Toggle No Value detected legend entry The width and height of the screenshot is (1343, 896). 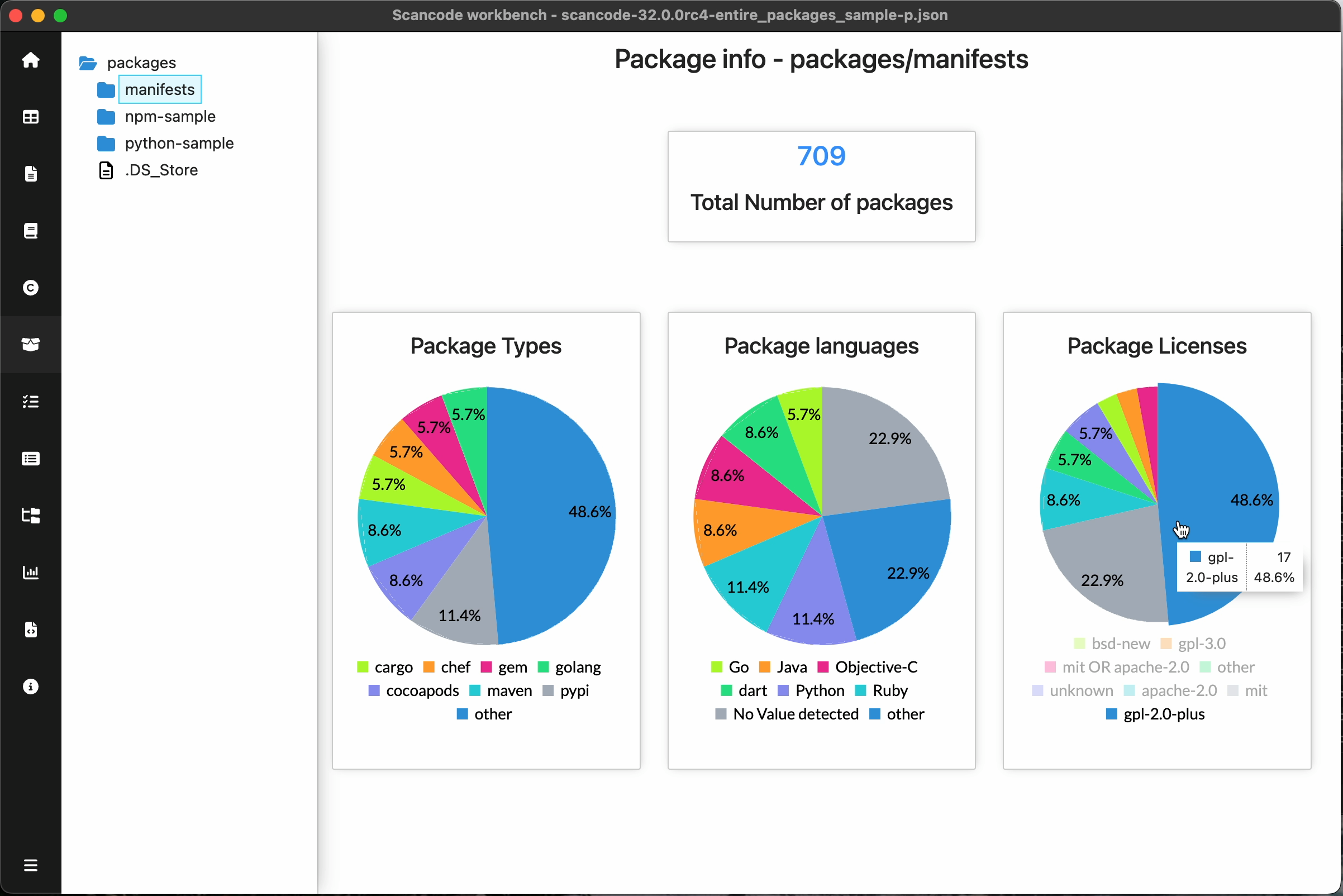[787, 714]
